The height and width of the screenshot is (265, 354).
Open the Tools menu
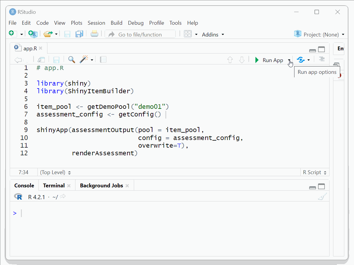point(176,23)
